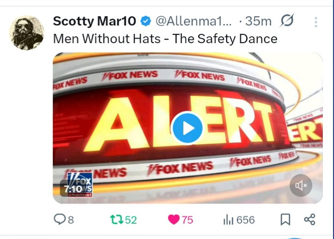Click the 7:10 video duration label
Image resolution: width=334 pixels, height=239 pixels.
[74, 189]
